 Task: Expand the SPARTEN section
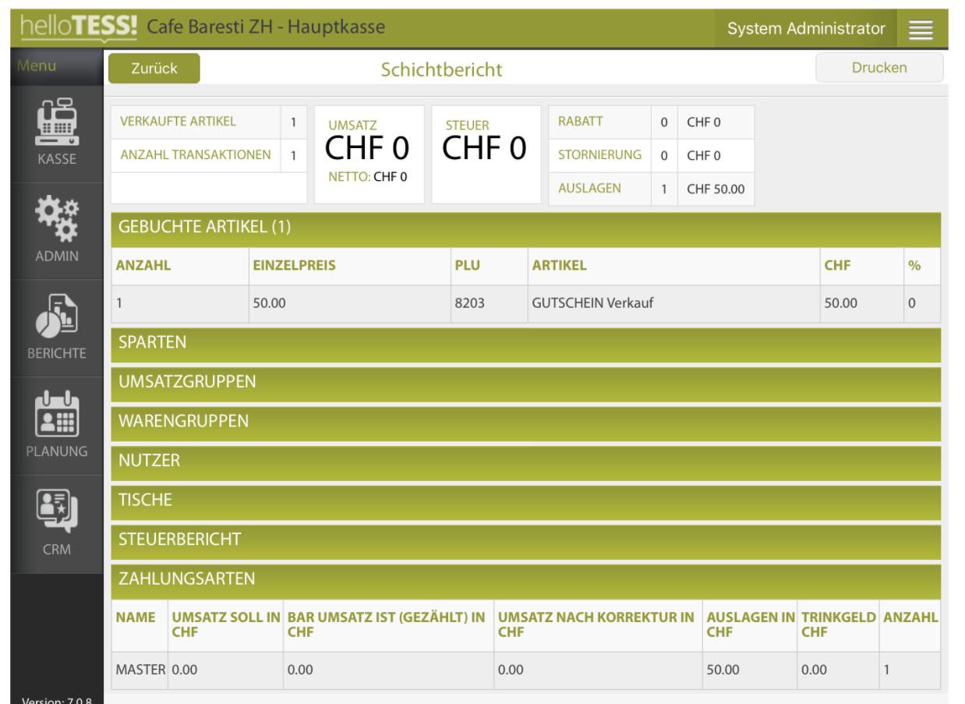pyautogui.click(x=525, y=345)
